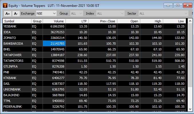Screen dimensions: 194x114
Task: Sort by Volume column header
Action: [54, 21]
